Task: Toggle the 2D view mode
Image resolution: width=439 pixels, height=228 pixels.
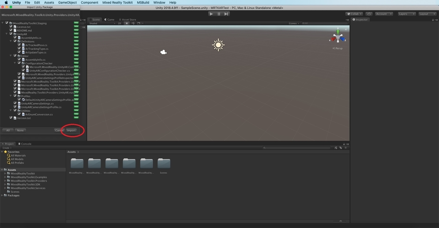Action: pos(119,23)
